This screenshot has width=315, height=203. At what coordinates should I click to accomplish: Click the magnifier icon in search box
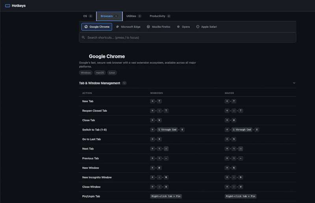click(x=83, y=37)
